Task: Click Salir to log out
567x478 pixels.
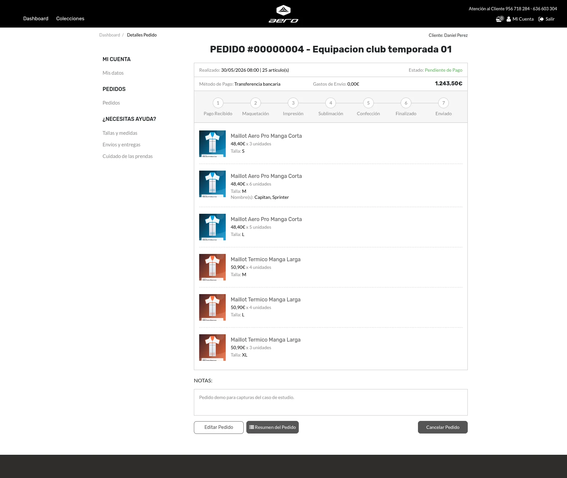Action: click(x=550, y=19)
